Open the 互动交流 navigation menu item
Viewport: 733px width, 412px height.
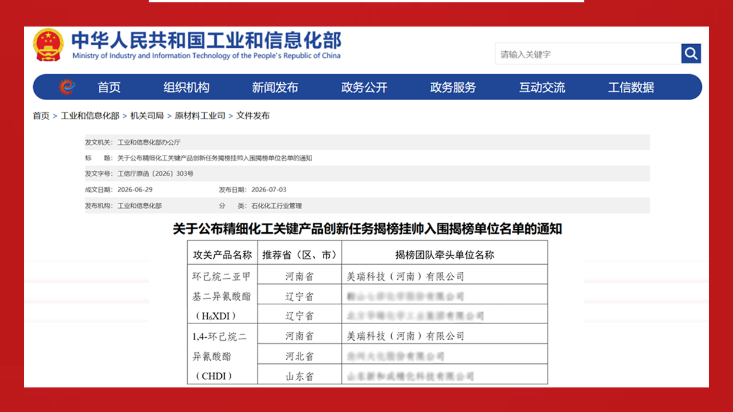tap(542, 87)
